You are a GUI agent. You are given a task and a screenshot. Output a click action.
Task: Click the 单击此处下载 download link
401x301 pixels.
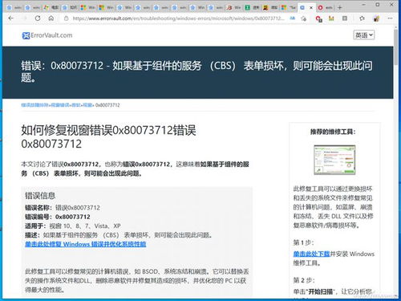[311, 254]
